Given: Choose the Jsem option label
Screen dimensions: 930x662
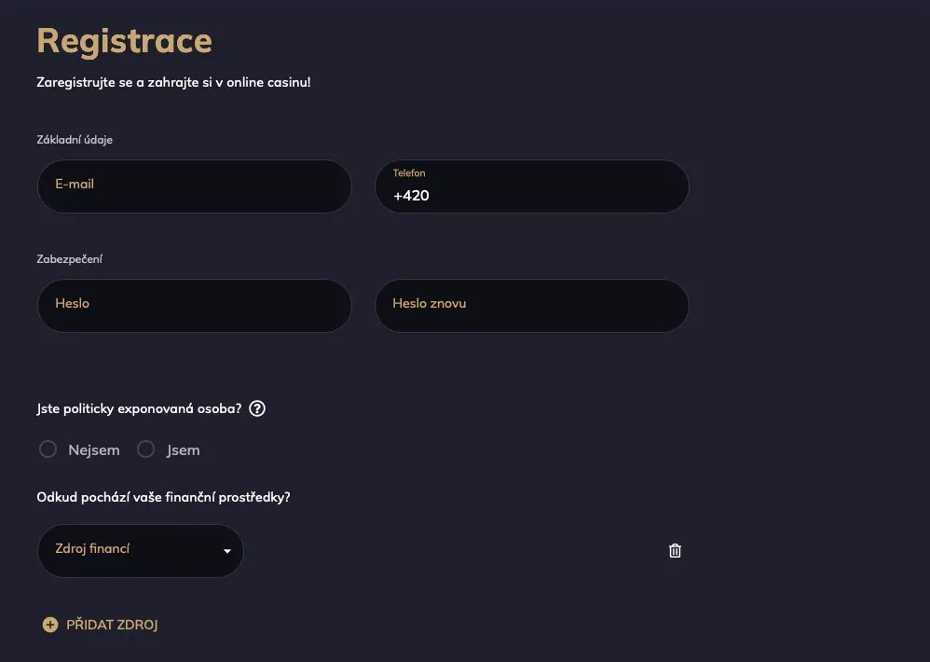Looking at the screenshot, I should (183, 450).
